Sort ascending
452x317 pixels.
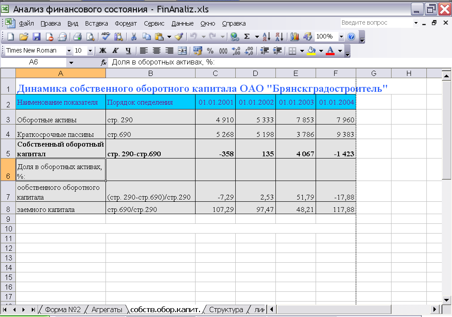267,37
